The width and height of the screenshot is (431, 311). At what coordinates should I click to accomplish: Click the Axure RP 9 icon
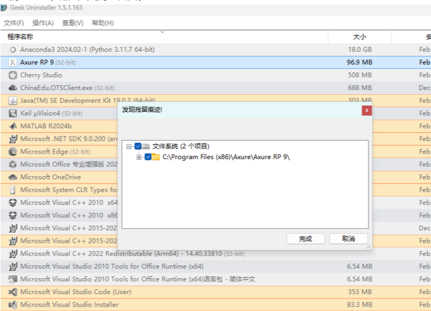12,63
